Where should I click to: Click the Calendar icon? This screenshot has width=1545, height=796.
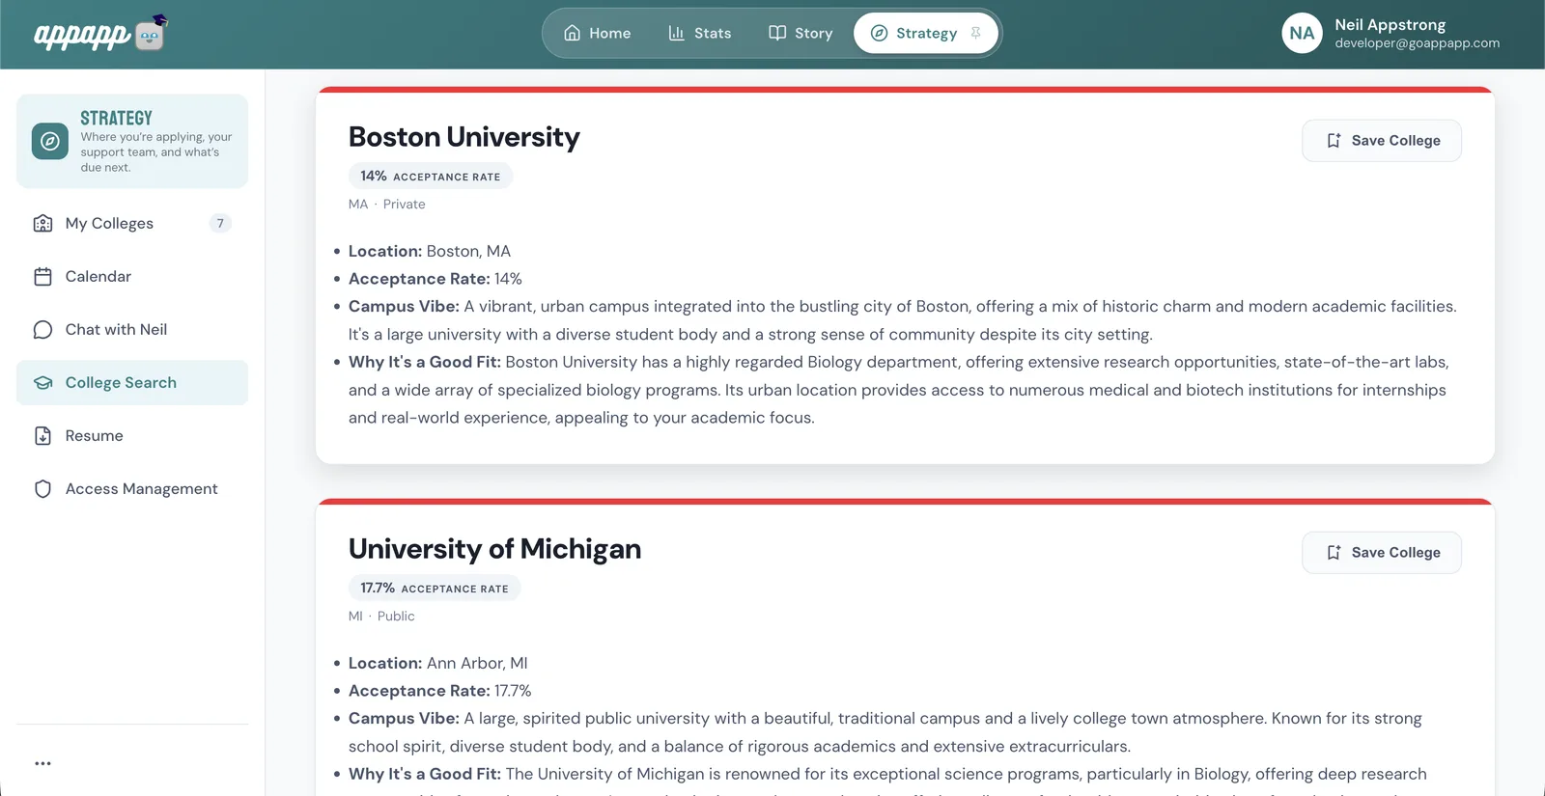pyautogui.click(x=42, y=276)
